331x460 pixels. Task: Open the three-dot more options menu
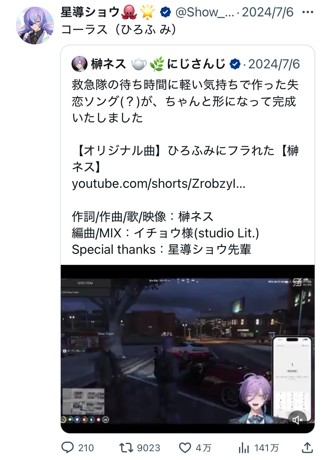pyautogui.click(x=307, y=12)
